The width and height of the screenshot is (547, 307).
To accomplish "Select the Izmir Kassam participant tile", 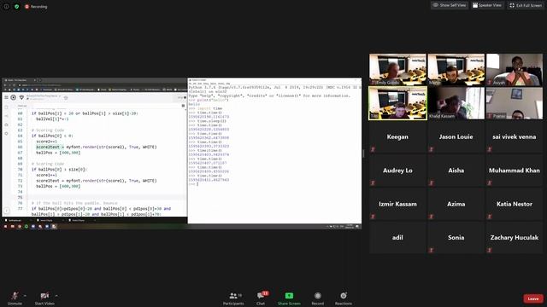I will tap(397, 204).
